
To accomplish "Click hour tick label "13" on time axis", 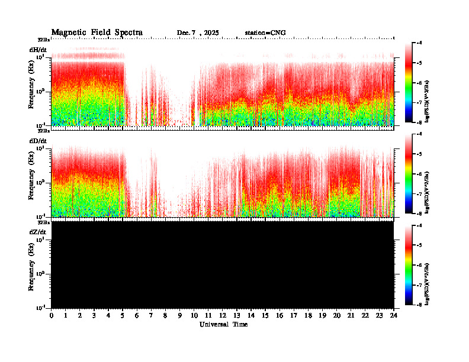I will pos(237,315).
